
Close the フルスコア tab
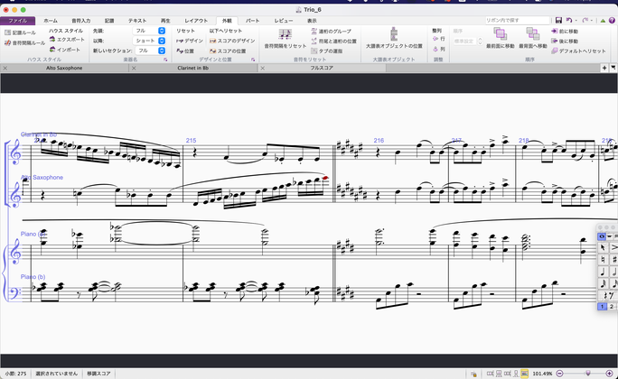click(x=263, y=68)
